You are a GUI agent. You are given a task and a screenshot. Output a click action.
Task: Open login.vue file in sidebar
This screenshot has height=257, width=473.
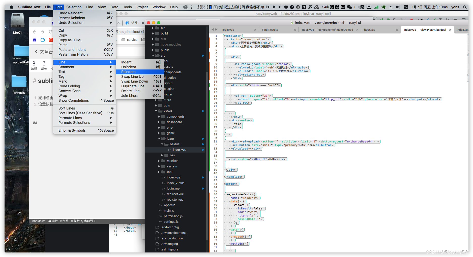tap(173, 189)
